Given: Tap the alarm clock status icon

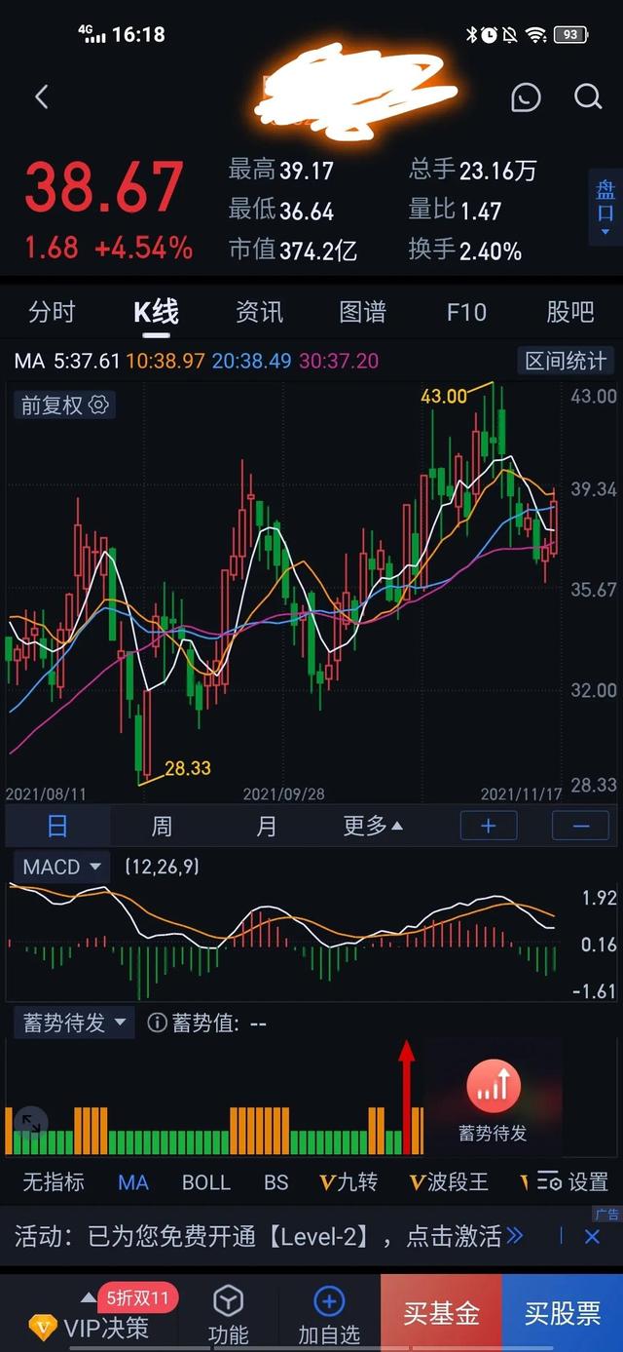Looking at the screenshot, I should (x=488, y=34).
